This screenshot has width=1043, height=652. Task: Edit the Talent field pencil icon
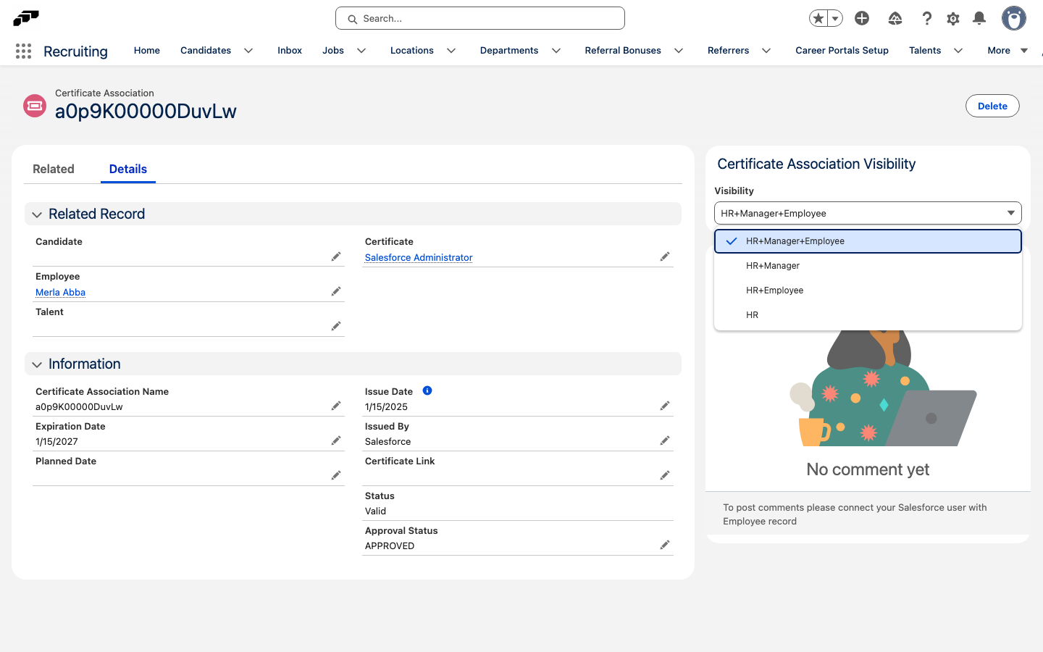336,326
